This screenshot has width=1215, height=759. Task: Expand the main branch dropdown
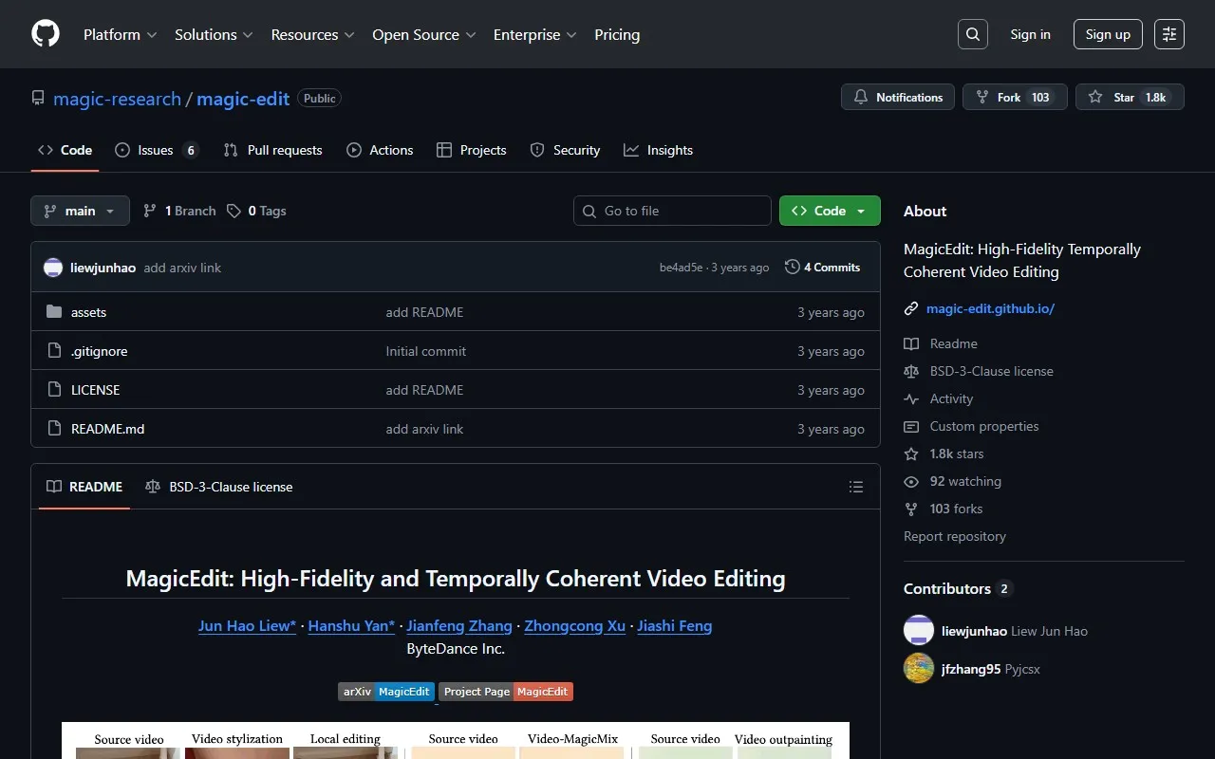80,211
